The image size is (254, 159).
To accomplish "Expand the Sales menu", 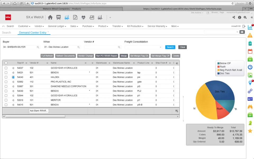I will pyautogui.click(x=74, y=26).
